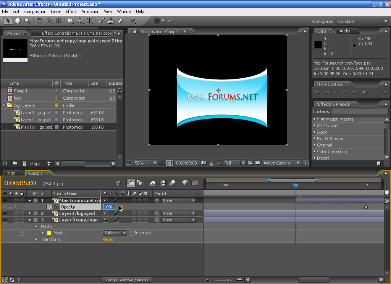Toggle lock box for Mask 1
391x284 pixels.
pyautogui.click(x=22, y=233)
